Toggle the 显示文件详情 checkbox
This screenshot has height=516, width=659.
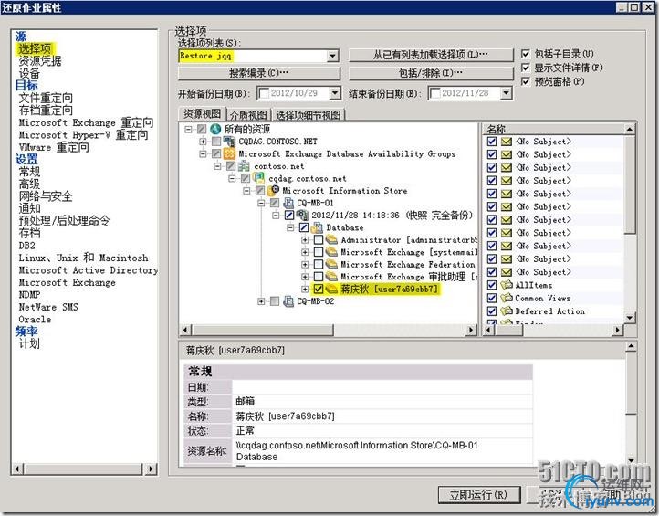pos(526,68)
